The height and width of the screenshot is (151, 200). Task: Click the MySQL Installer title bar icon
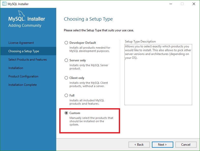[x=4, y=4]
